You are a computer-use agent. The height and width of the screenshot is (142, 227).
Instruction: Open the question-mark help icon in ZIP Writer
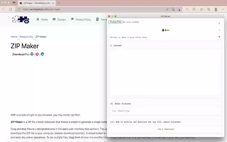[219, 30]
